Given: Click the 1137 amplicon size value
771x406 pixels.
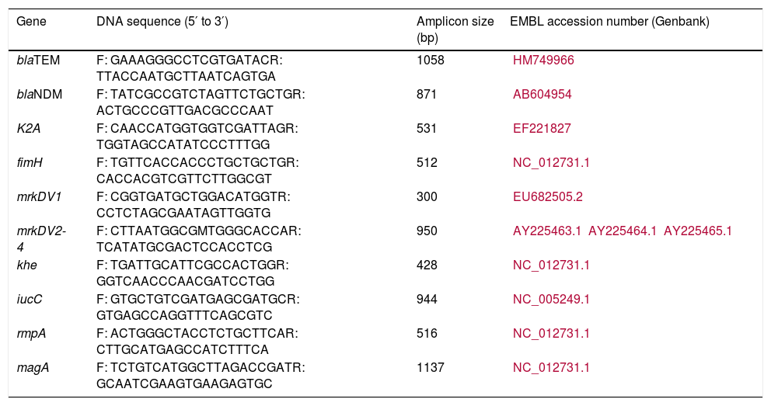Looking at the screenshot, I should point(431,367).
